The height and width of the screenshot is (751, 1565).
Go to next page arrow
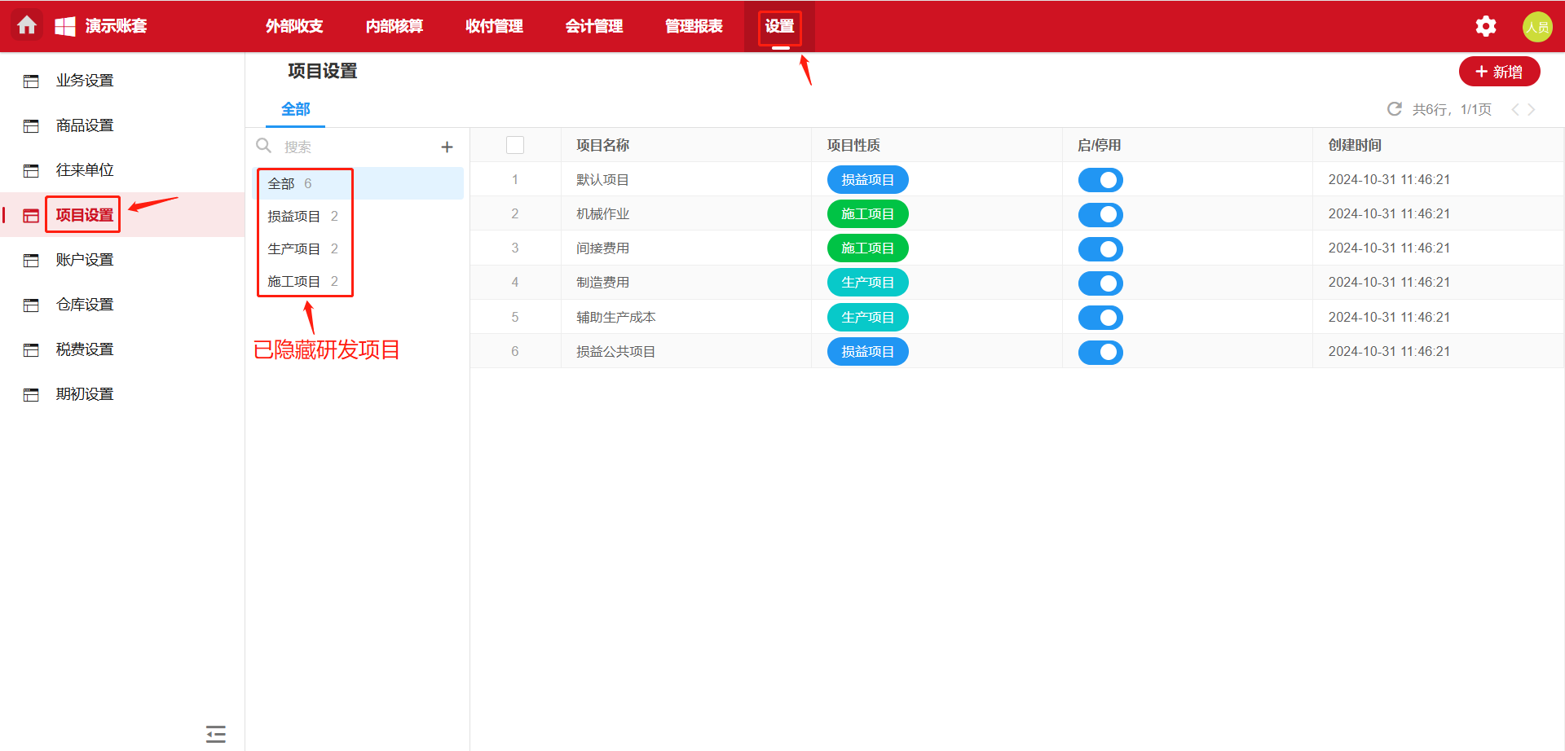(1532, 110)
